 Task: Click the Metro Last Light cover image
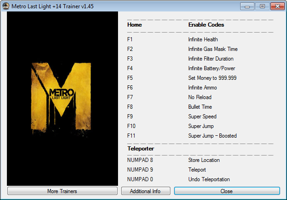62,99
